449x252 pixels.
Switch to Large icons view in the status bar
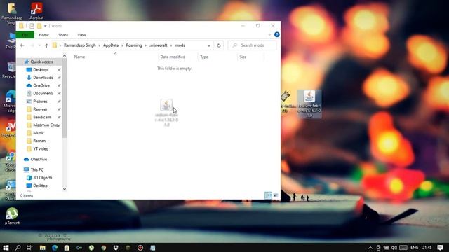(276, 195)
